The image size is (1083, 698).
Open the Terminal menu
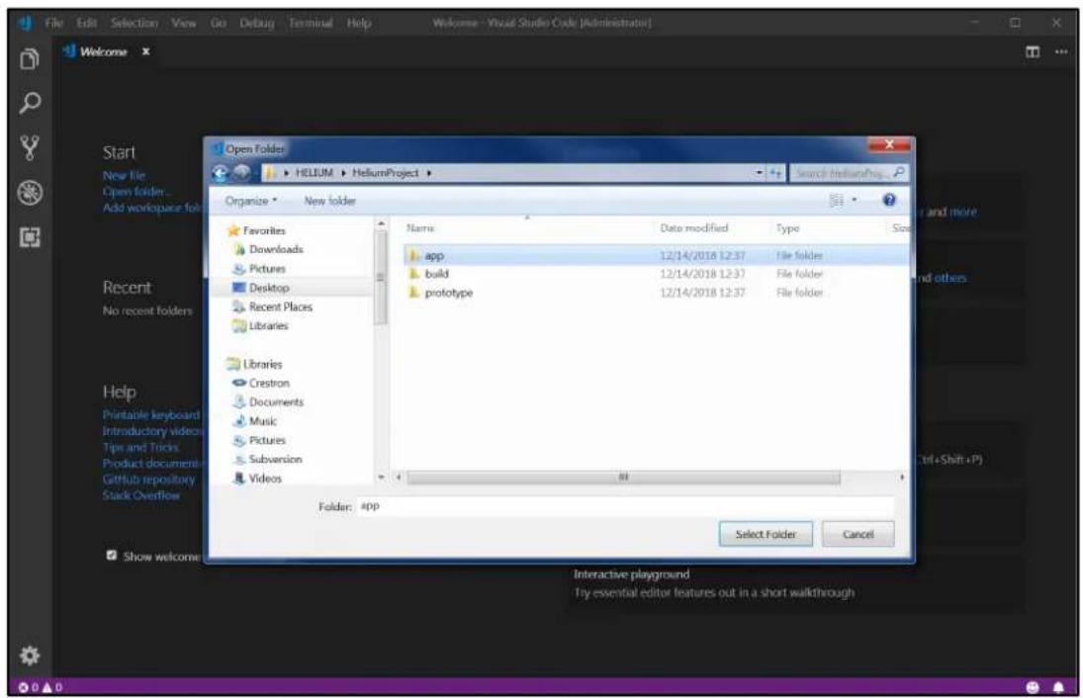[311, 23]
